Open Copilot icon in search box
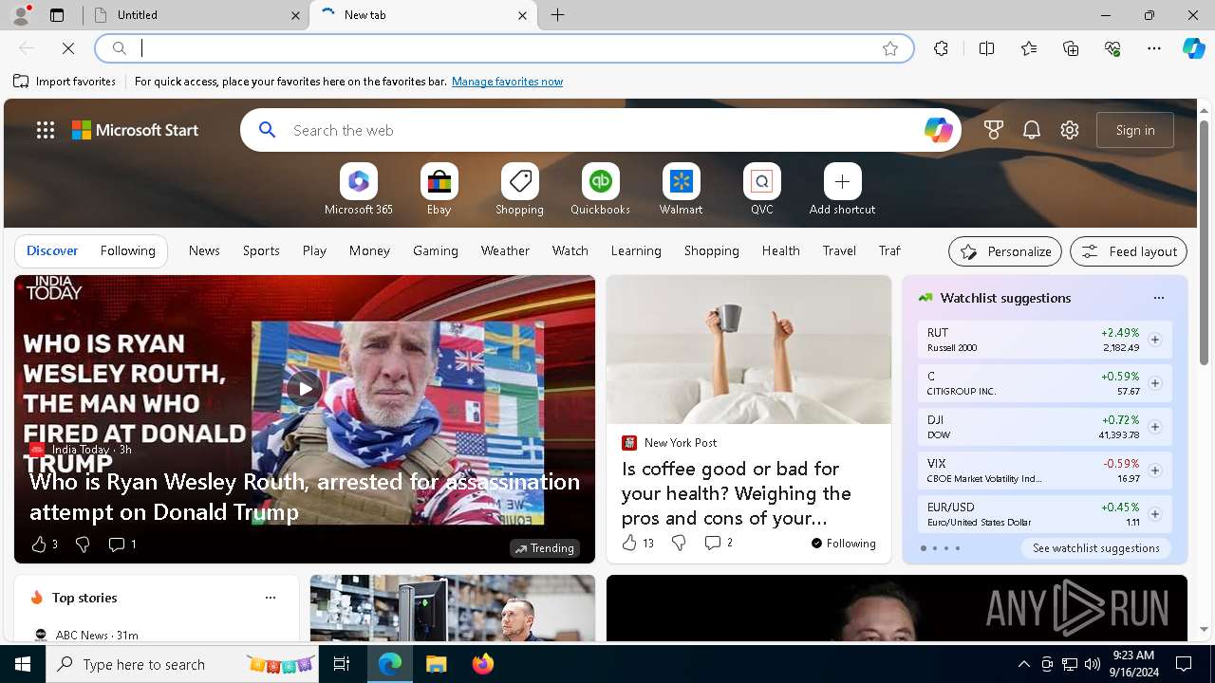1215x683 pixels. [x=938, y=130]
